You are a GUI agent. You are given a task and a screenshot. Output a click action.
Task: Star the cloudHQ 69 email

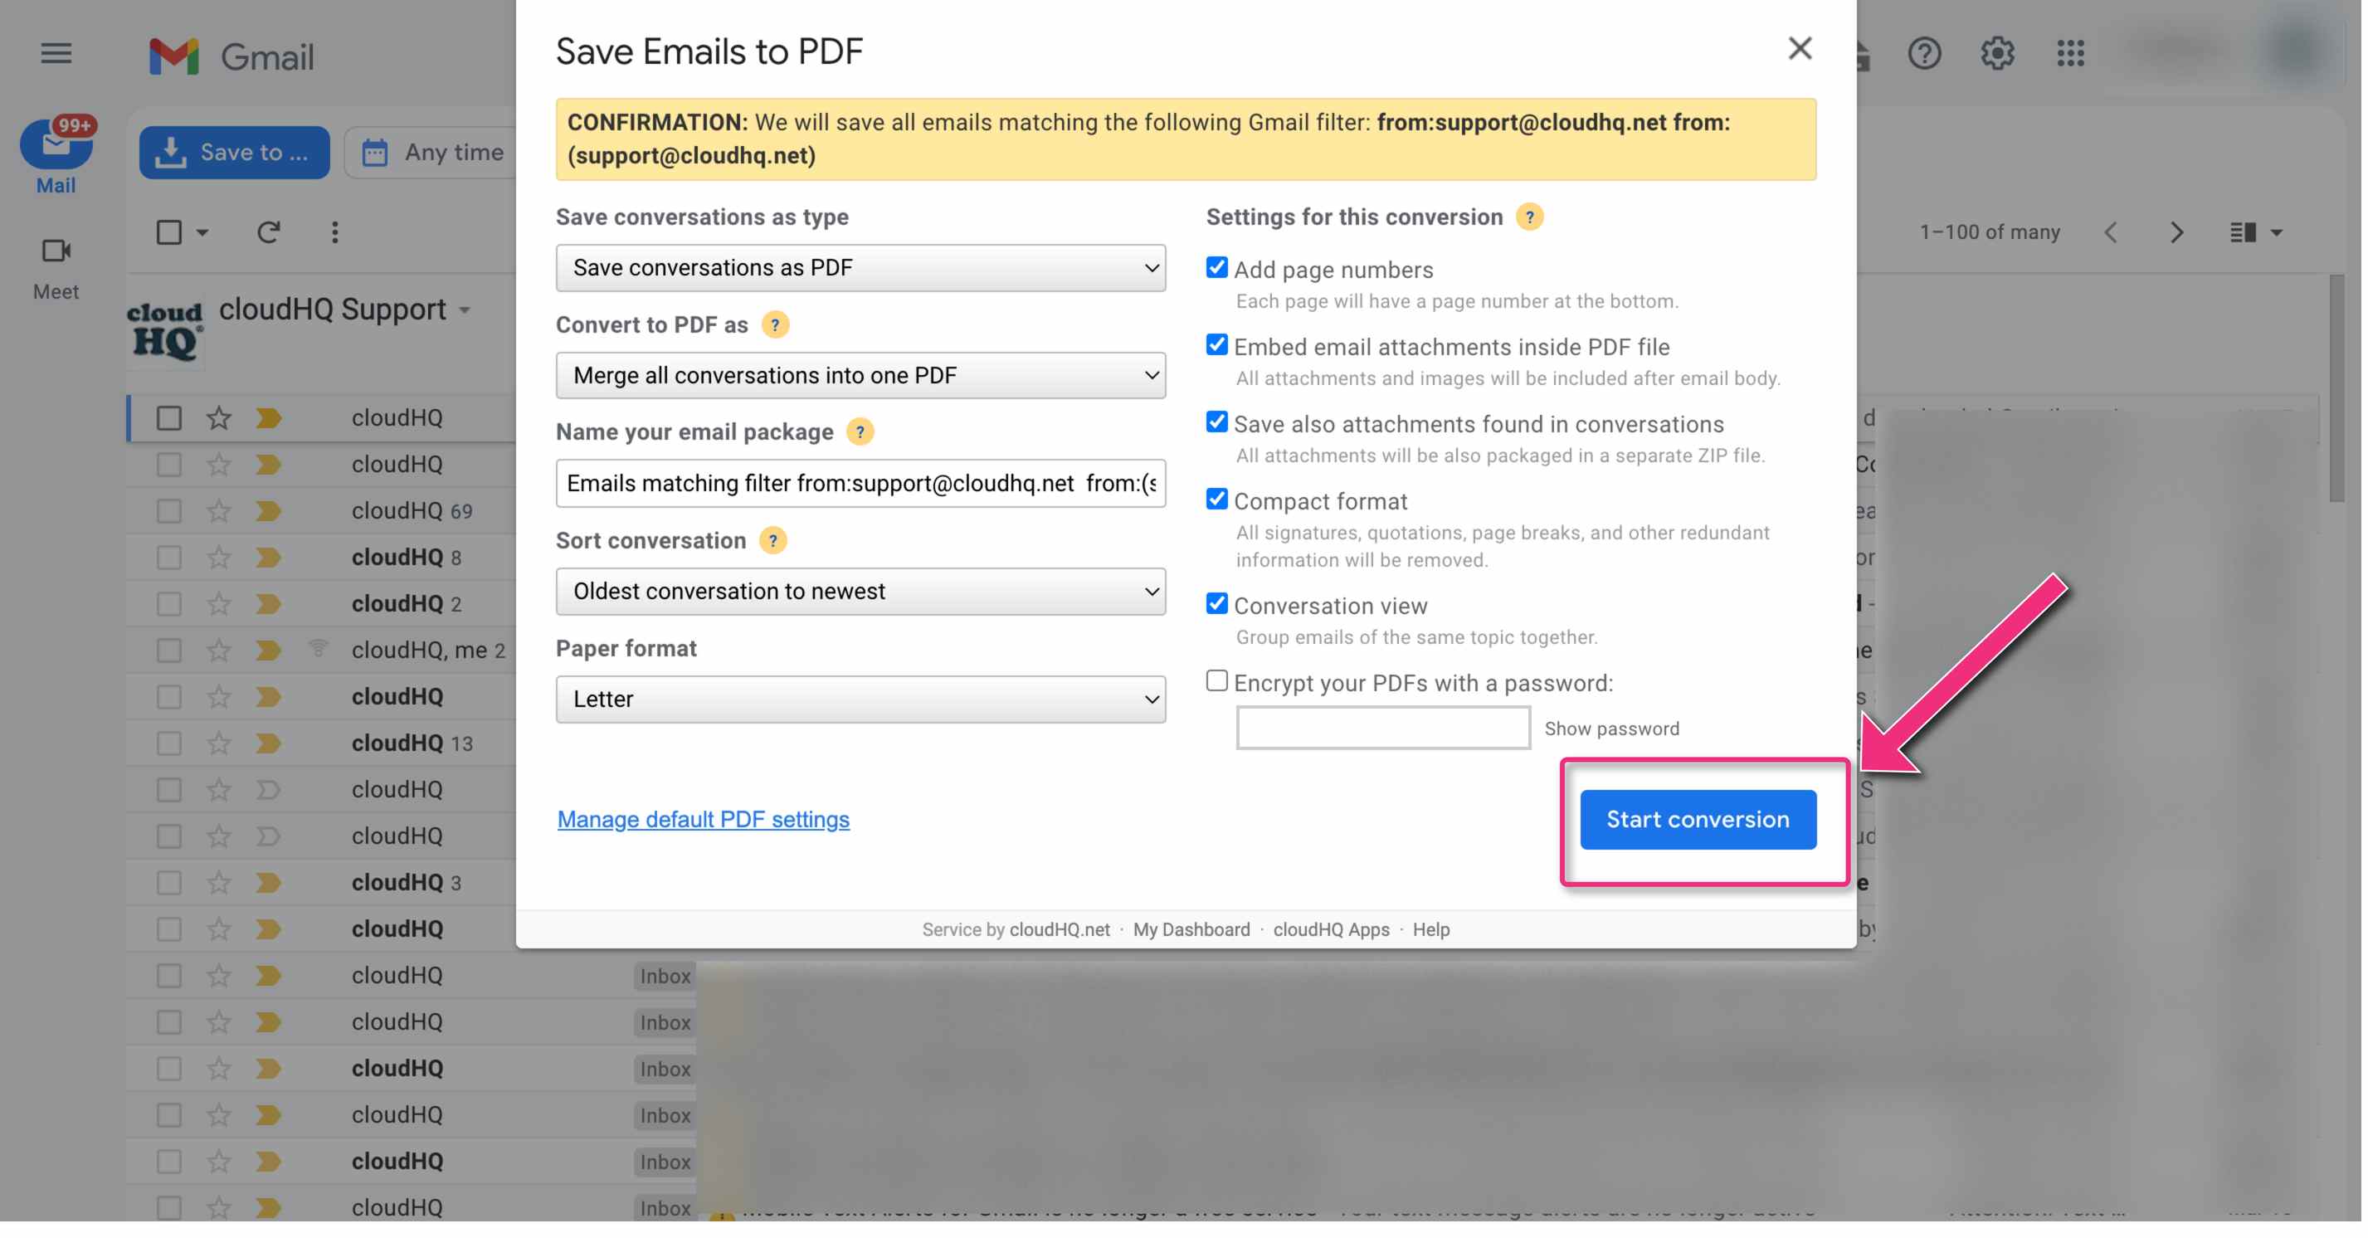pos(218,511)
